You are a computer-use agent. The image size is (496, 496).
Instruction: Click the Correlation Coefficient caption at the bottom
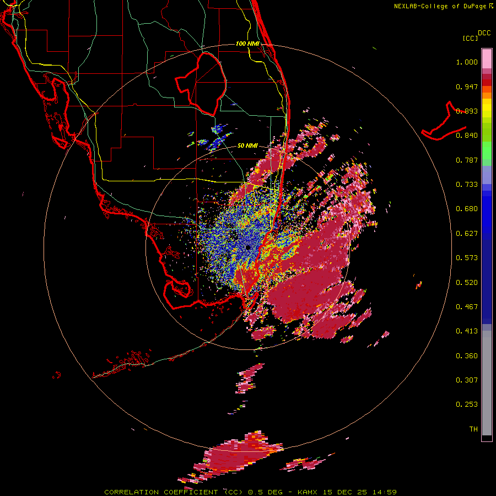(250, 492)
